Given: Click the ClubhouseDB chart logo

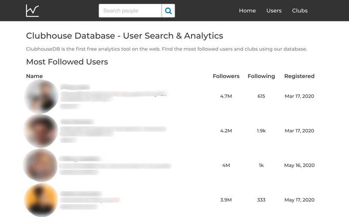Looking at the screenshot, I should 32,10.
